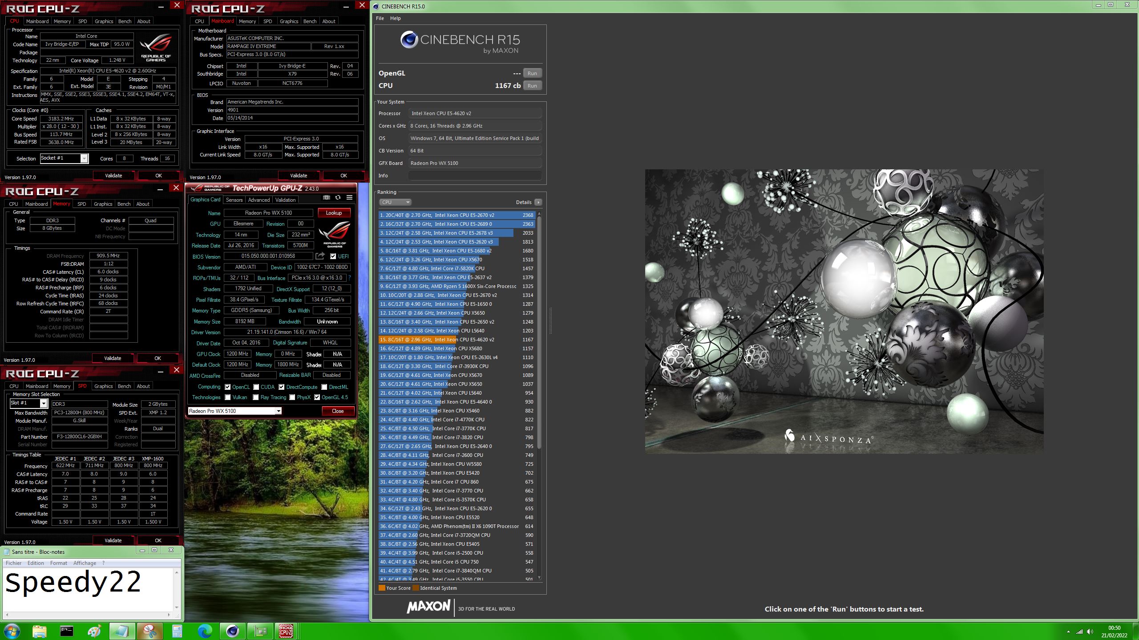The width and height of the screenshot is (1139, 640).
Task: Open the Help menu in Cinebench
Action: click(396, 18)
